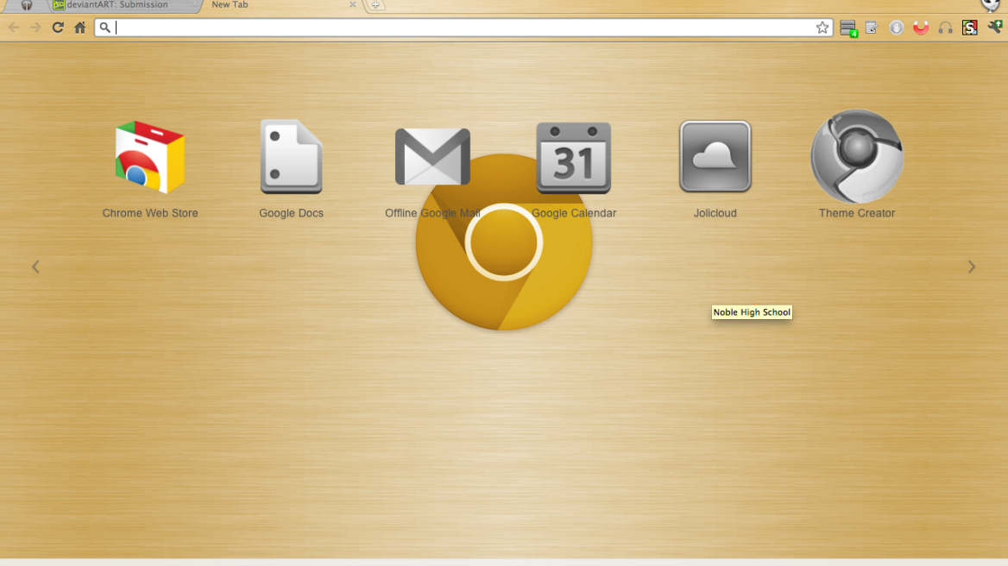Launch the Google Calendar app
Viewport: 1008px width, 566px height.
click(x=573, y=157)
